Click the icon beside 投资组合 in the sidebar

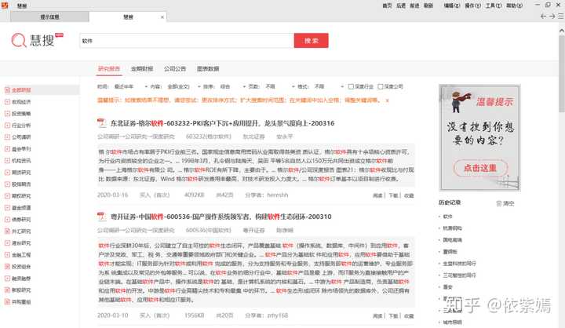(7, 266)
